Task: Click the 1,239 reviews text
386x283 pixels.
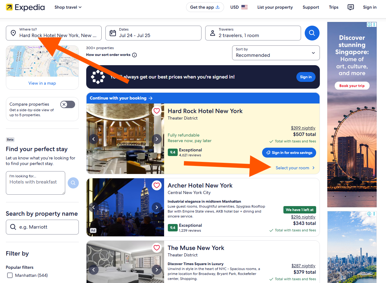Action: click(x=190, y=230)
